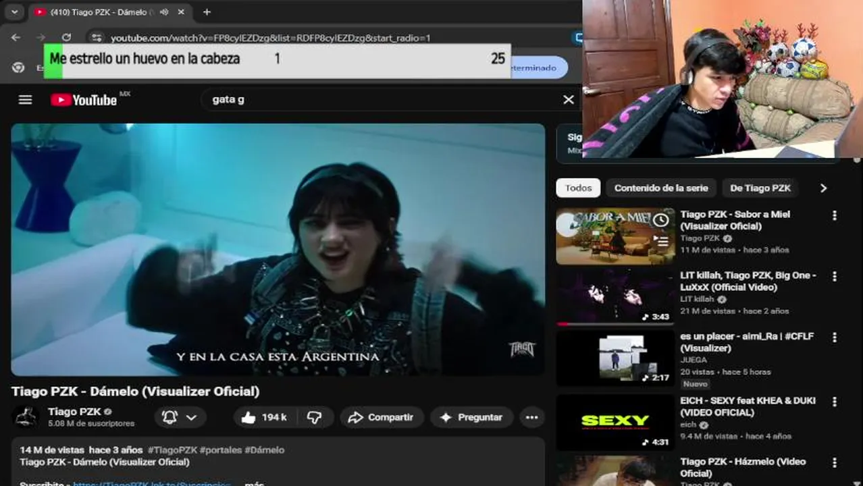The width and height of the screenshot is (863, 486).
Task: Open the YouTube guide hamburger menu
Action: 25,100
